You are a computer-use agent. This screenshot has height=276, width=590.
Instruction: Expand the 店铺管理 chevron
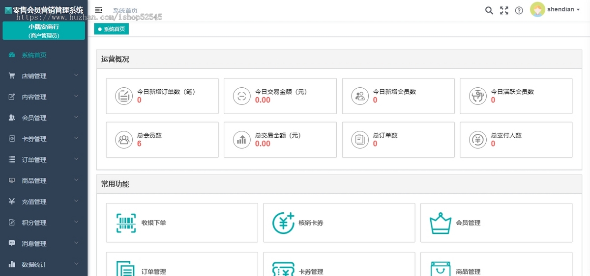[x=76, y=75]
